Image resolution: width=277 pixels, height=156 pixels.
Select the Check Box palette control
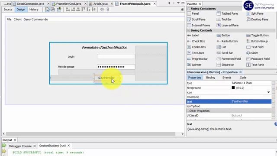click(x=196, y=41)
